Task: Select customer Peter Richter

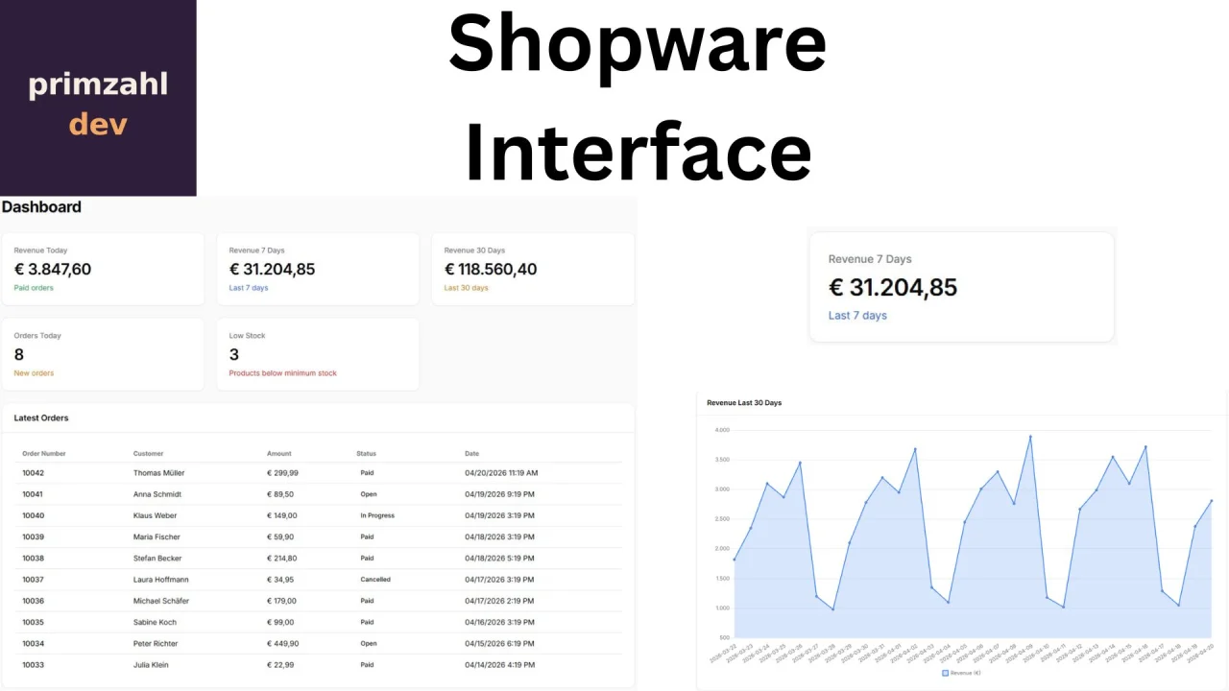Action: pos(157,644)
